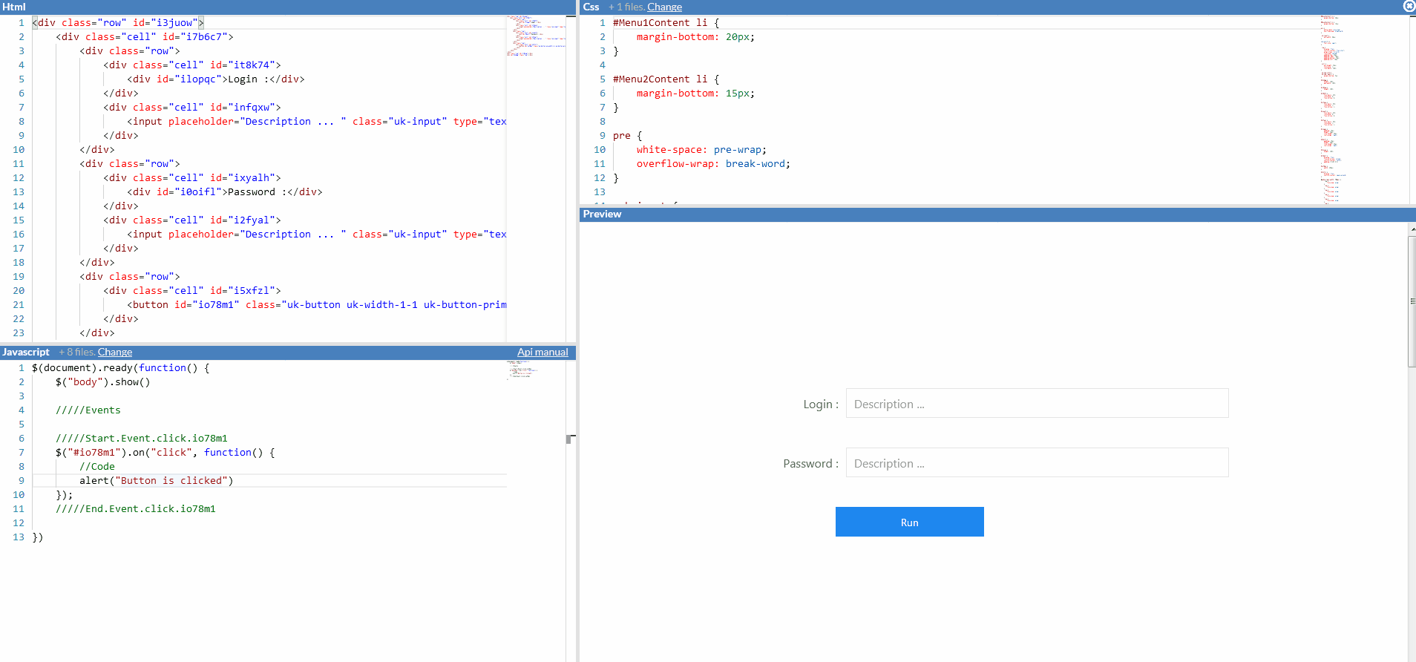Focus the Login description input field
Screen dimensions: 1416x662
[x=1037, y=404]
